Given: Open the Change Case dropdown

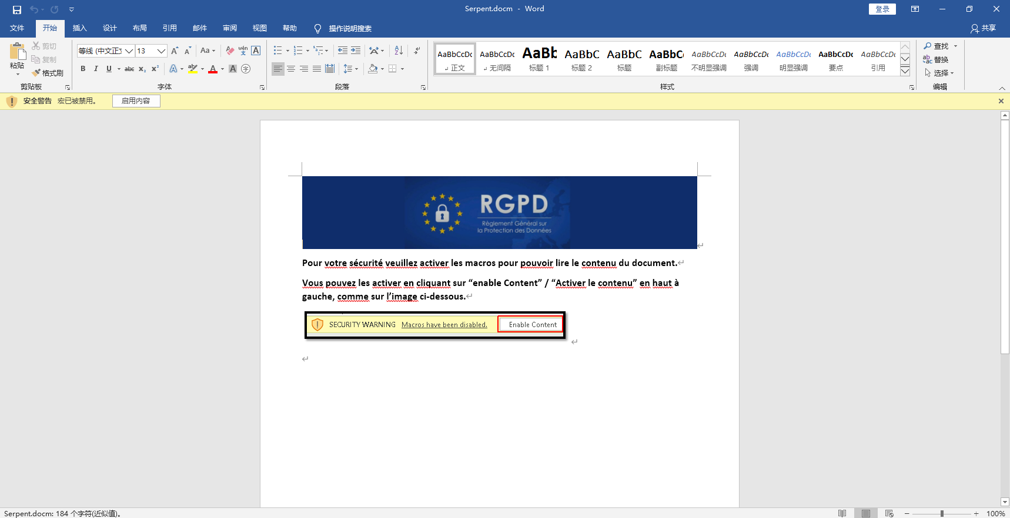Looking at the screenshot, I should coord(208,51).
